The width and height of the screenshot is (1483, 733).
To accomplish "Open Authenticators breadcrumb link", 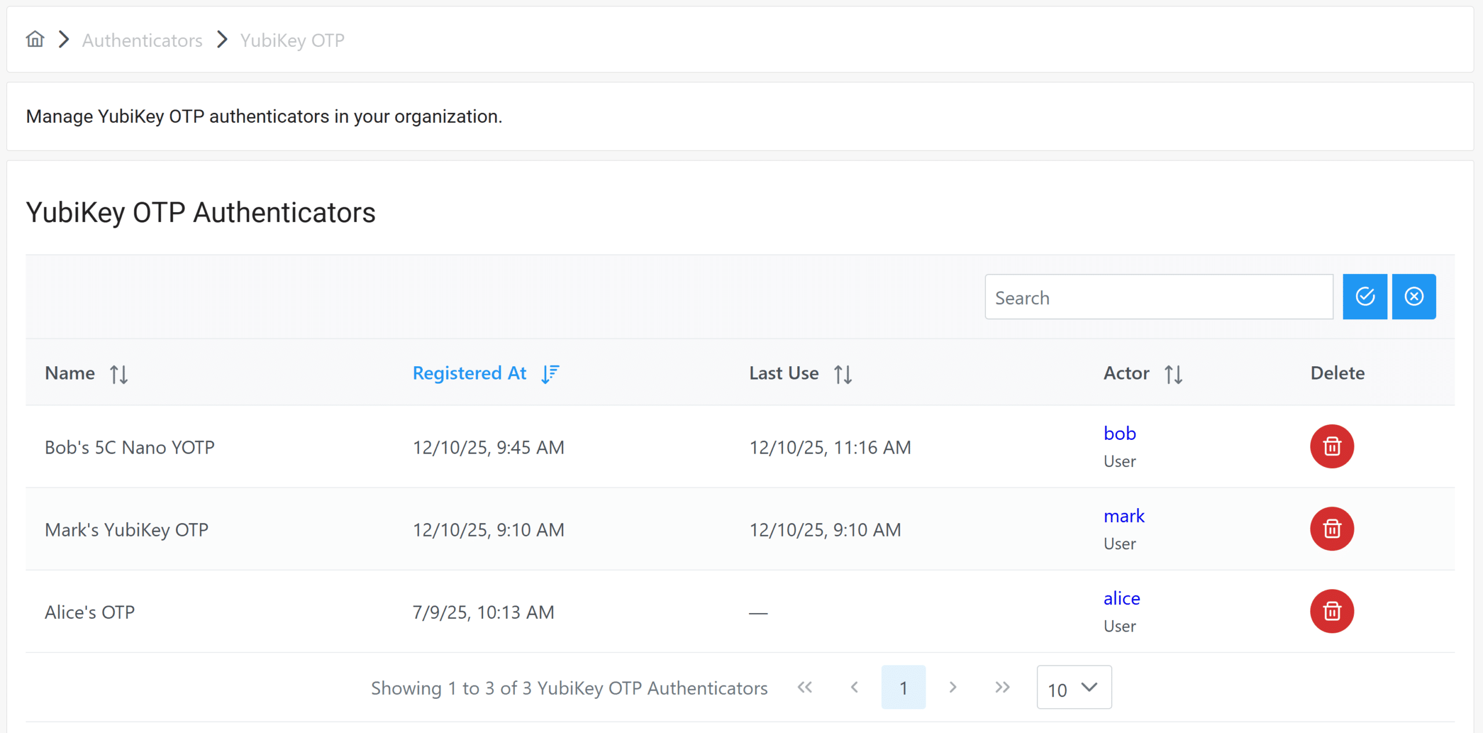I will (x=142, y=41).
